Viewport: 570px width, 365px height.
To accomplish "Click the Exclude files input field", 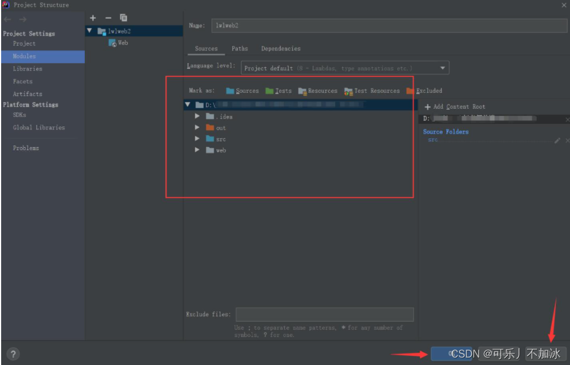I will coord(325,314).
